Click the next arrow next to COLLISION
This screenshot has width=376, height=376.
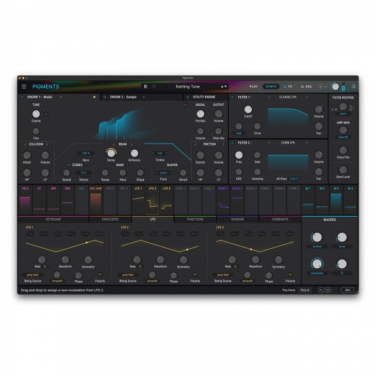[x=47, y=144]
